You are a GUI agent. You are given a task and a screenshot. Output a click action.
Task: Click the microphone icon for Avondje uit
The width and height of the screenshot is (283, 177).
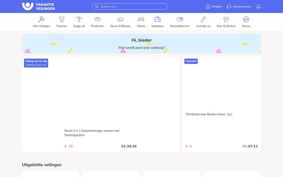[x=203, y=19]
